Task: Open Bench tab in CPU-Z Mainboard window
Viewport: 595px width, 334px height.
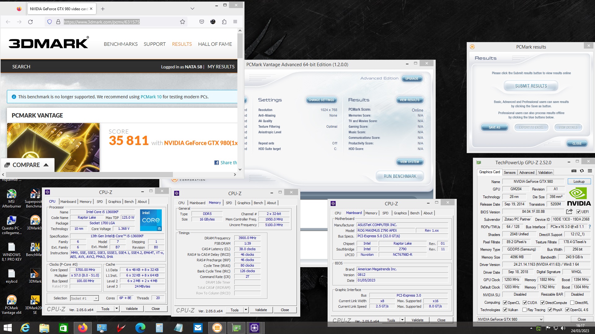Action: 415,213
